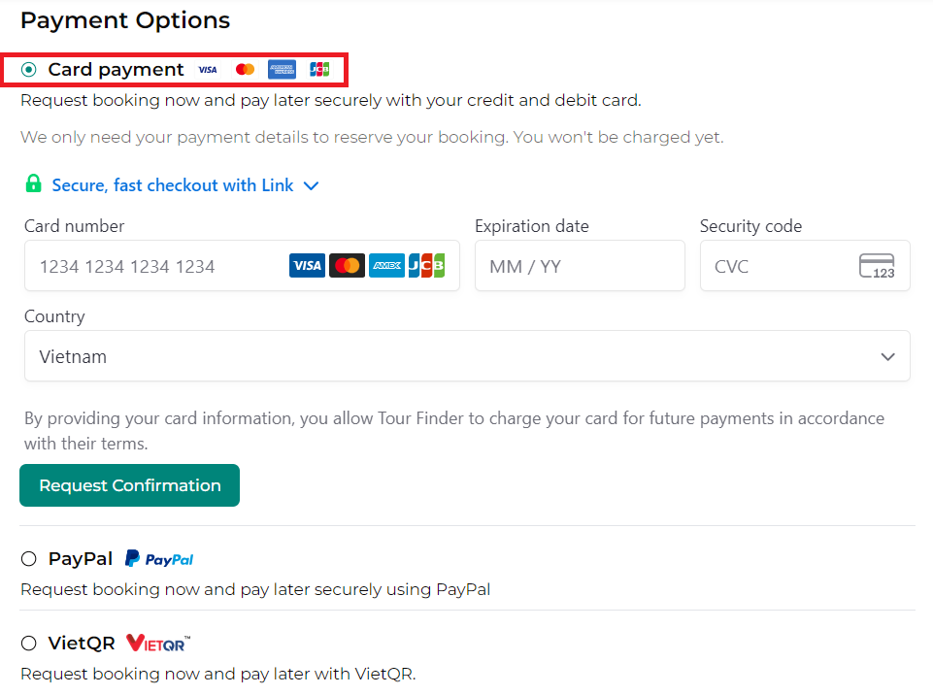Click the CVC card icon in security field
Screen dimensions: 933x695
(x=877, y=266)
